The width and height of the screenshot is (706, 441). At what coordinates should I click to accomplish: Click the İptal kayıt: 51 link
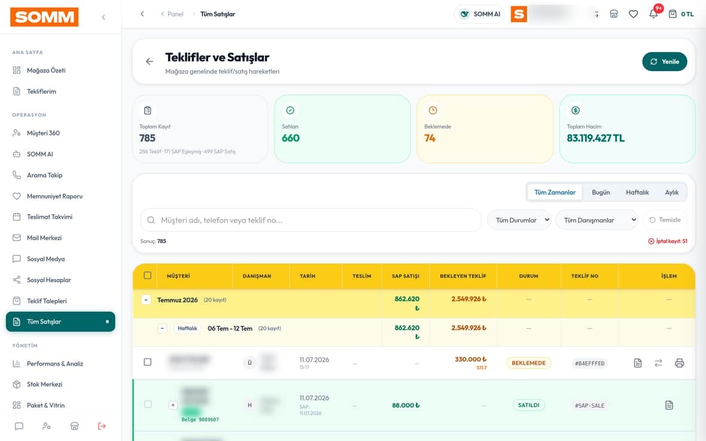(668, 241)
